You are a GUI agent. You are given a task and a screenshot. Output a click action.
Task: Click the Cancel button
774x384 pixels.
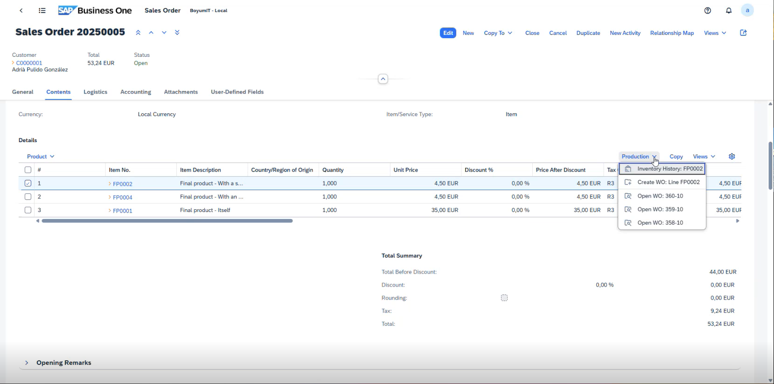558,33
